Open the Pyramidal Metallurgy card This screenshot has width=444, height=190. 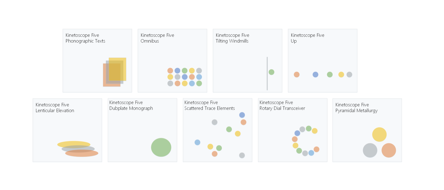pyautogui.click(x=367, y=130)
